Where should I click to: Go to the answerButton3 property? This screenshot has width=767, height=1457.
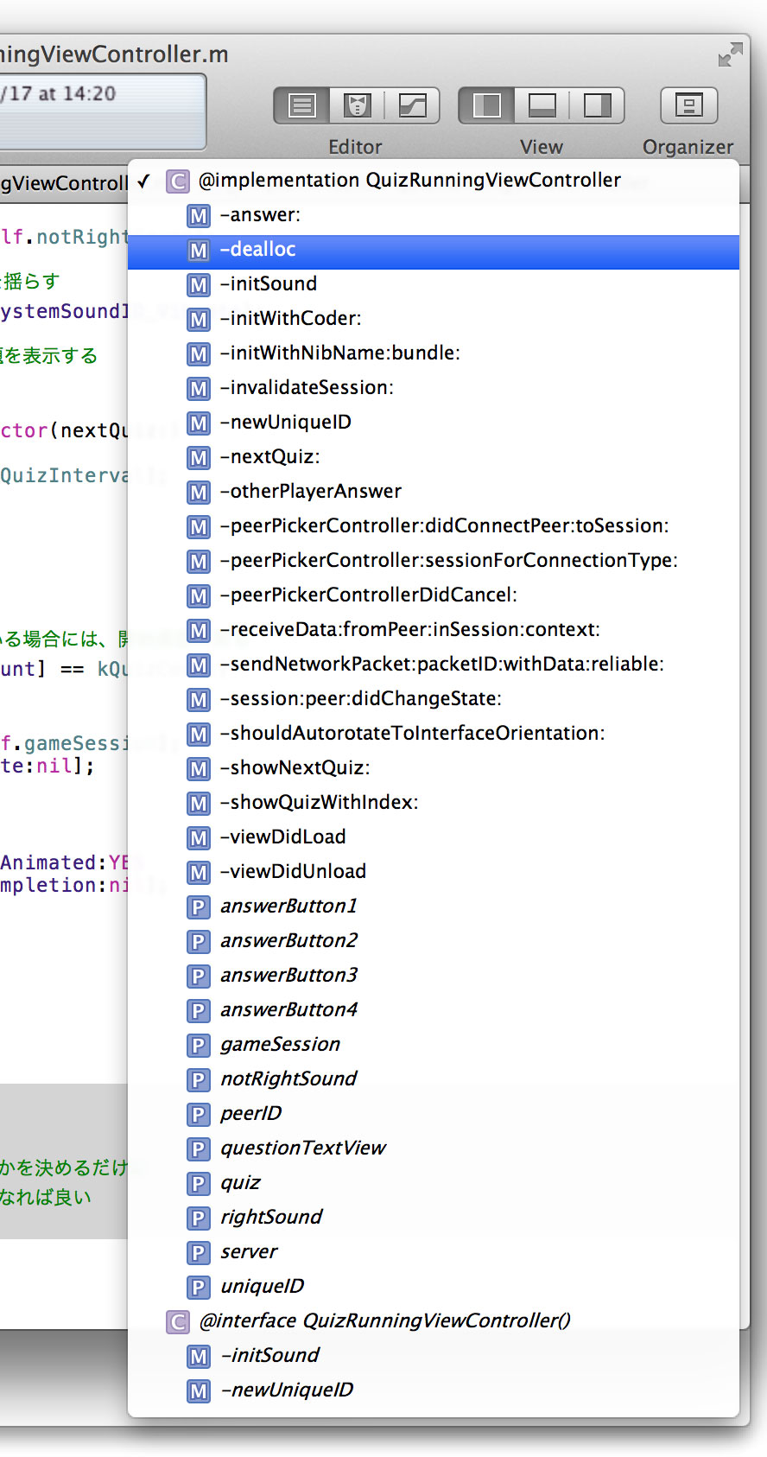434,976
